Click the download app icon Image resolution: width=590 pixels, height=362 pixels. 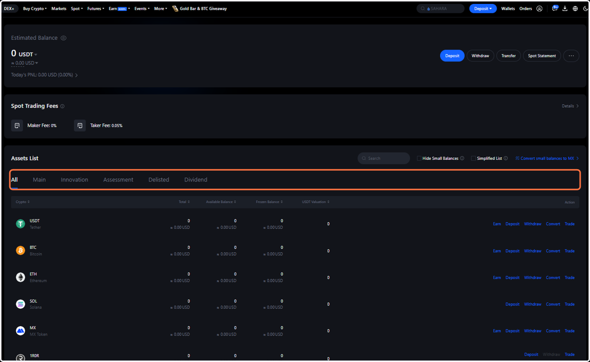[565, 8]
